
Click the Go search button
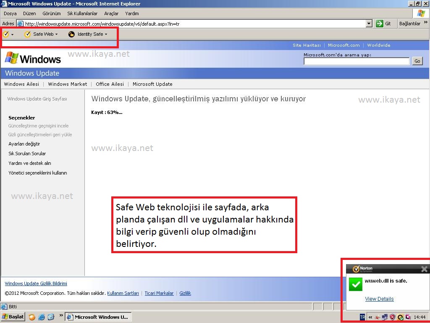click(x=417, y=61)
